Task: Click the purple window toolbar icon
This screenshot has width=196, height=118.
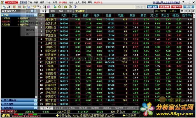Action: (49, 7)
